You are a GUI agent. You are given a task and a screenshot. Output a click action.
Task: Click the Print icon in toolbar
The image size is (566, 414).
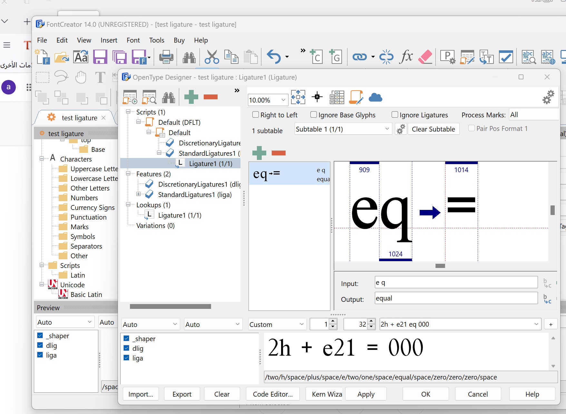[166, 57]
